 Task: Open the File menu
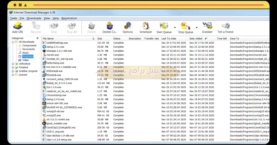[x=22, y=18]
